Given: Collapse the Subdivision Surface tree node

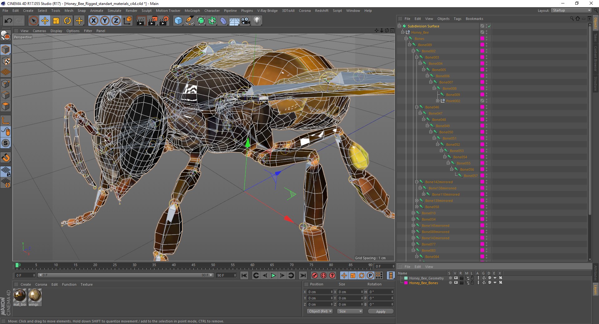Looking at the screenshot, I should coord(399,26).
